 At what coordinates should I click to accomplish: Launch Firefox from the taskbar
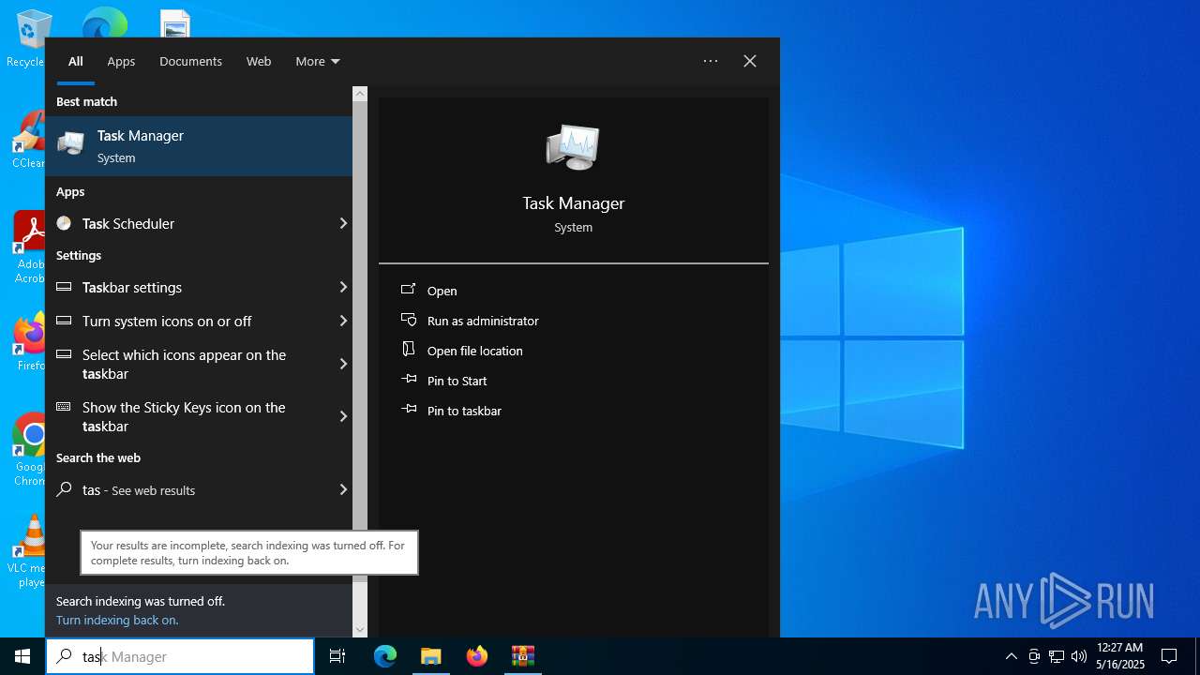click(477, 656)
